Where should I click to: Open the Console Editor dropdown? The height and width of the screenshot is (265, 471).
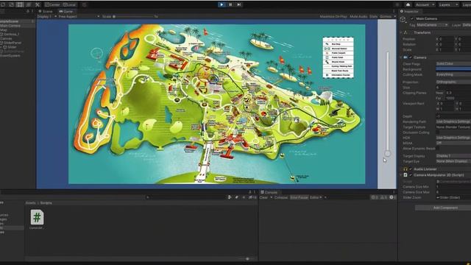click(x=316, y=197)
